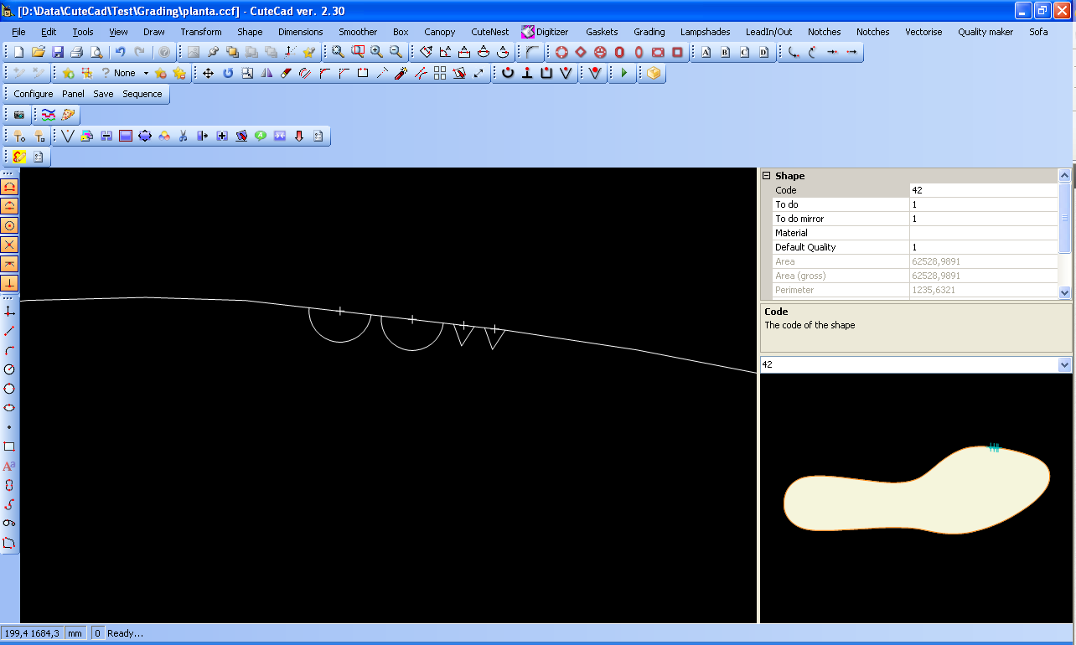Click the Save file icon

pos(58,52)
